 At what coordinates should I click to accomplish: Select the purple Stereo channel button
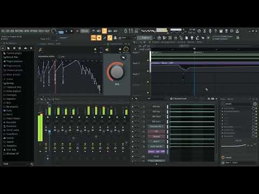[x=156, y=151]
